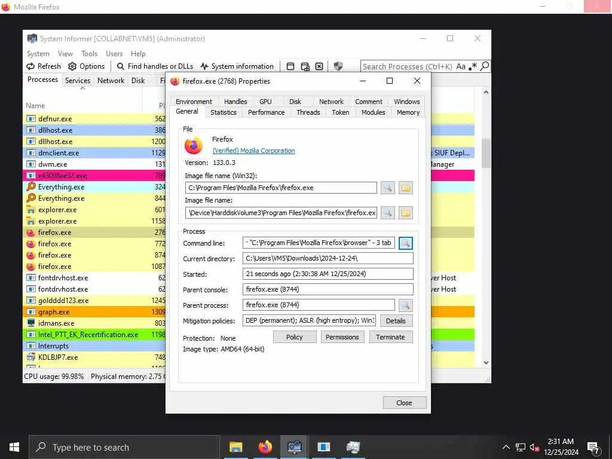Open native image file location folder icon
Image resolution: width=612 pixels, height=459 pixels.
pos(406,213)
